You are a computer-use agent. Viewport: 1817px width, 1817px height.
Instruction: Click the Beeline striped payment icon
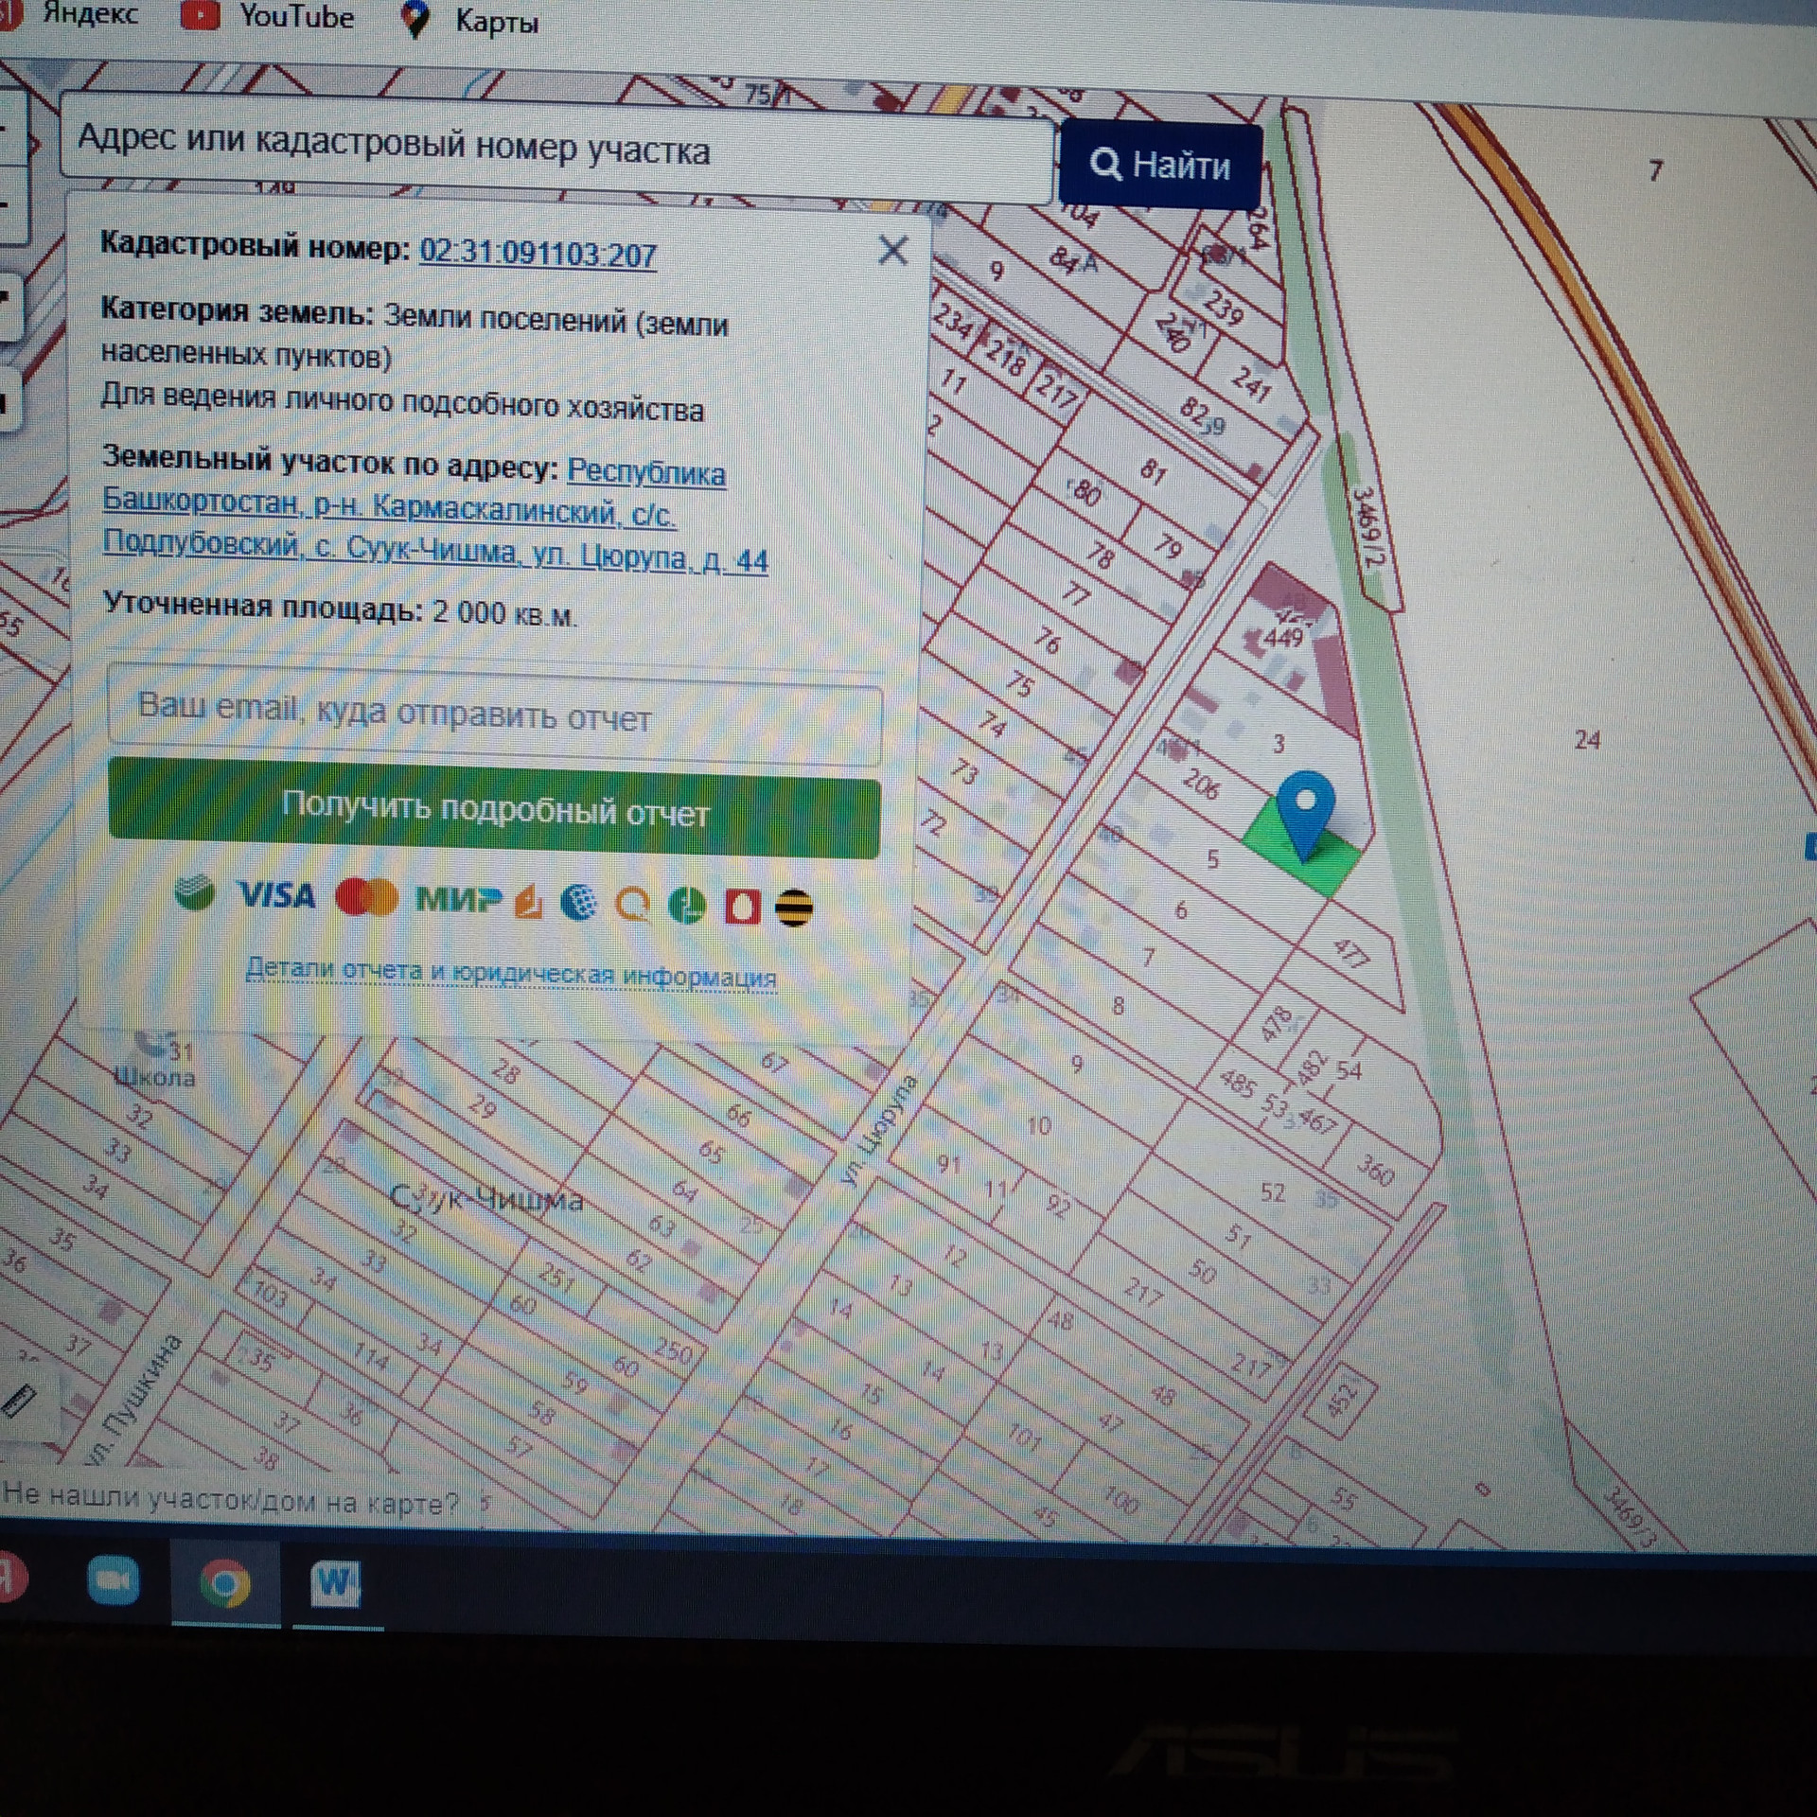click(793, 908)
